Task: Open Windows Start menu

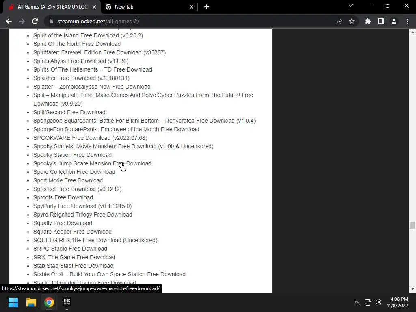Action: [13, 302]
